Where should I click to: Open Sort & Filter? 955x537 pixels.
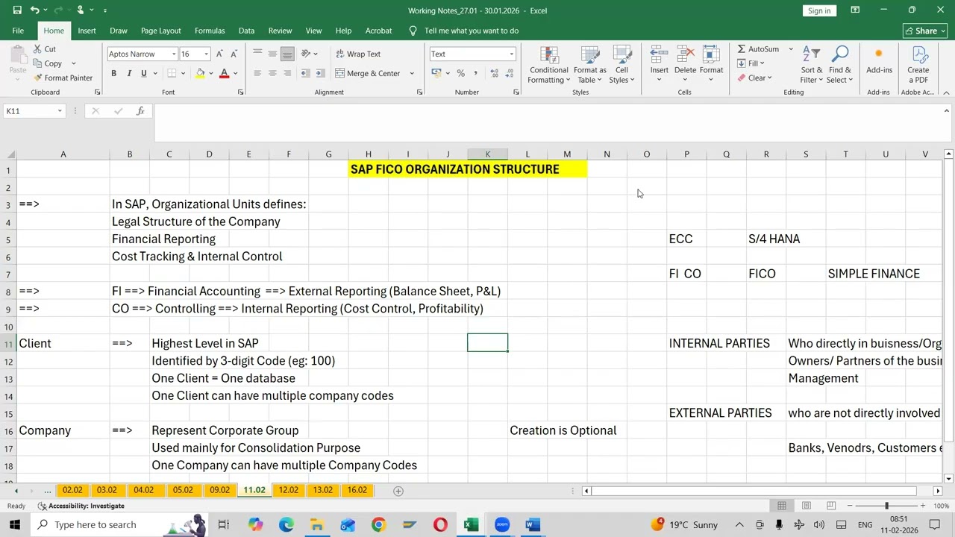click(811, 65)
